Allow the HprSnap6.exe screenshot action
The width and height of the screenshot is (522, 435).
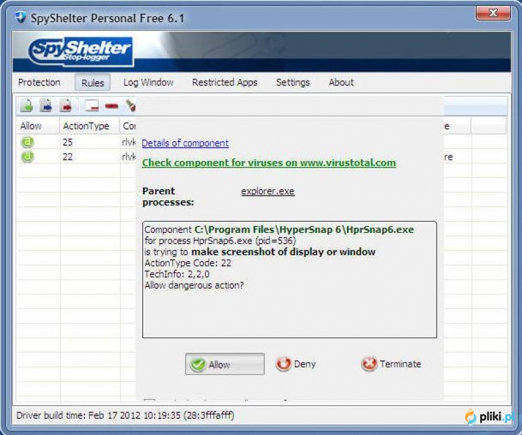(224, 364)
